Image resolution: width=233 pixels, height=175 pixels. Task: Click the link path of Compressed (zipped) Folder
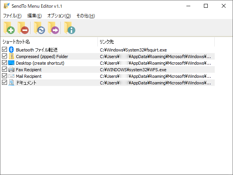(155, 57)
